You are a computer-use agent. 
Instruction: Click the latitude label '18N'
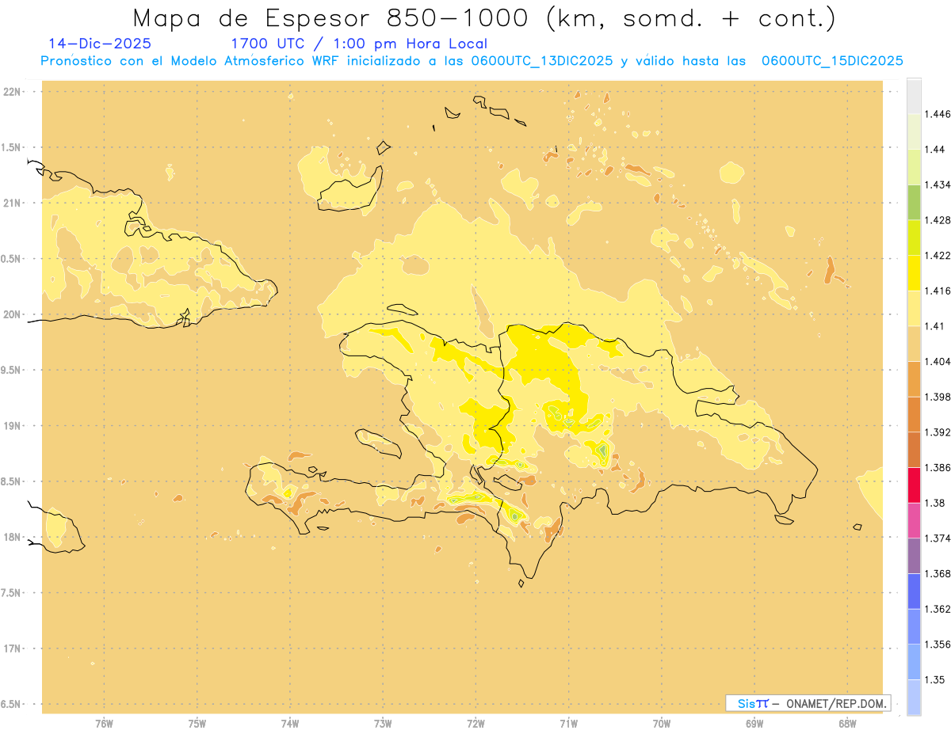(13, 537)
